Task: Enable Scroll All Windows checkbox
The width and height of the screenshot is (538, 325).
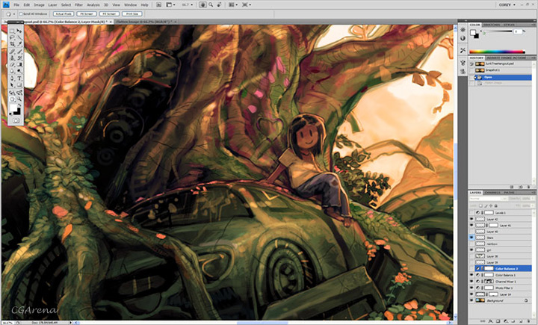Action: (21, 13)
